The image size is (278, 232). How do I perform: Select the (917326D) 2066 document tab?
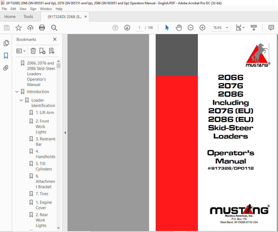pyautogui.click(x=65, y=17)
